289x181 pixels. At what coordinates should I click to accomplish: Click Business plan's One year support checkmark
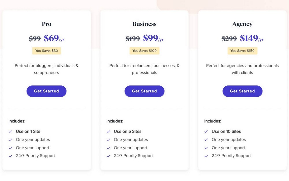click(108, 148)
